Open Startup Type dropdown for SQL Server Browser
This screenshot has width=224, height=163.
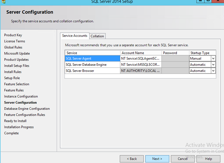pyautogui.click(x=213, y=71)
